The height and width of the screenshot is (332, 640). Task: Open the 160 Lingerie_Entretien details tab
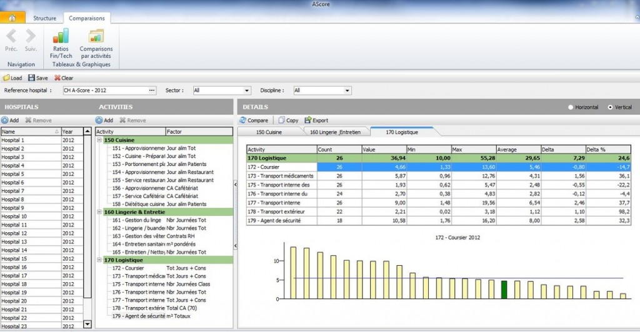(335, 132)
